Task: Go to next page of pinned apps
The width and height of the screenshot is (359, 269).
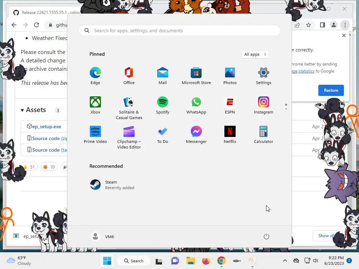Action: (x=286, y=109)
